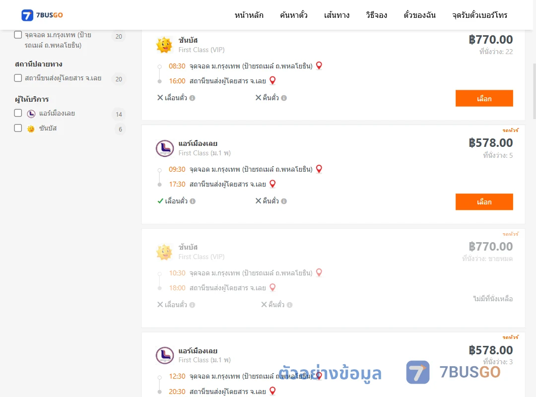
Task: Click the ฿578.00 price of 12:30 trip
Action: (x=490, y=350)
